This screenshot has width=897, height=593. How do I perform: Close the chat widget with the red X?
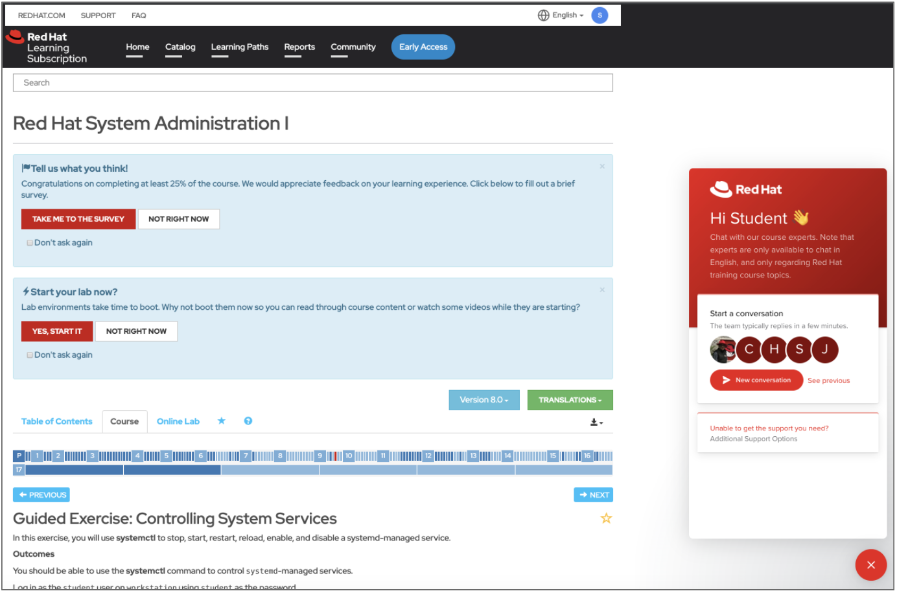coord(870,564)
